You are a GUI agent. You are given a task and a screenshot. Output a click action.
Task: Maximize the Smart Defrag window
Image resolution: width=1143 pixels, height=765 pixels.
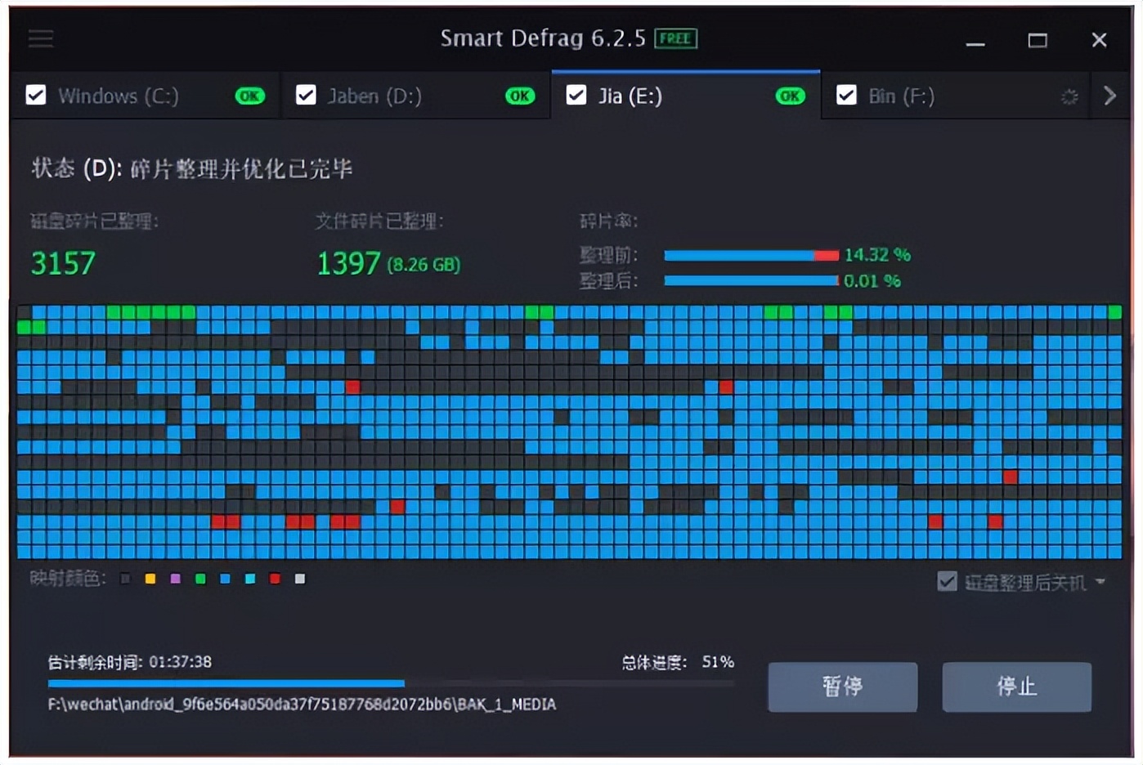click(x=1038, y=40)
